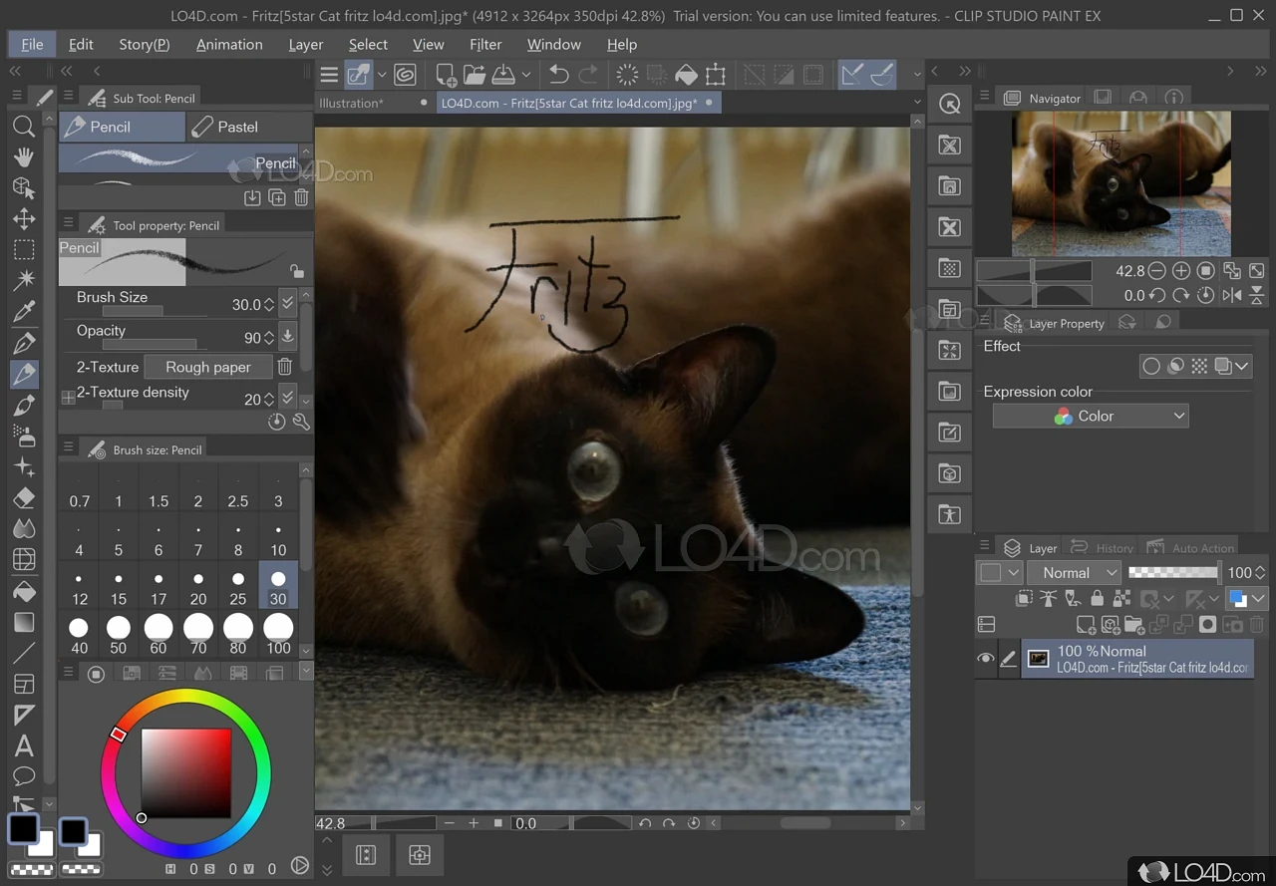Select the Auto select magic wand tool
The width and height of the screenshot is (1276, 886).
click(x=24, y=281)
